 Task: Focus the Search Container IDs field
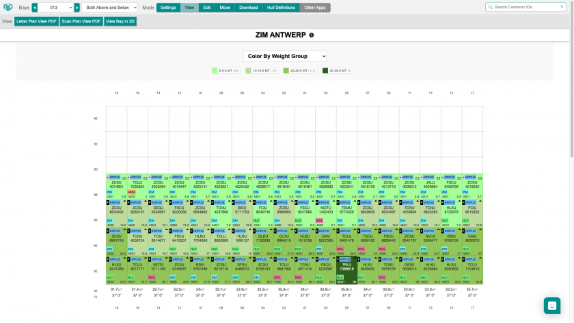click(525, 7)
